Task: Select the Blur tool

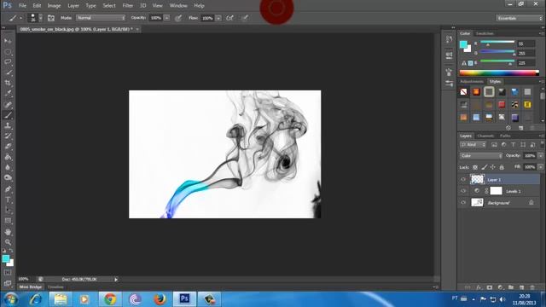Action: 8,167
